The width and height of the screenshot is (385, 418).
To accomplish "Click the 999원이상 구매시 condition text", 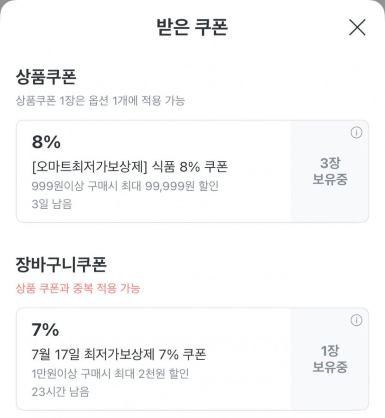I will (125, 186).
